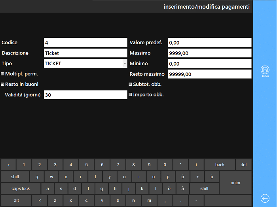Tap the number 0 key

coord(165,165)
